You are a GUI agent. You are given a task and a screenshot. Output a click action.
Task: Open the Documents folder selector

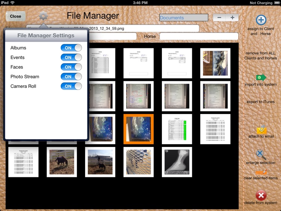click(x=184, y=18)
